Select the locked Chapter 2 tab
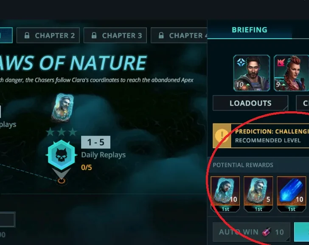Screen dimensions: 309x245 pyautogui.click(x=48, y=36)
